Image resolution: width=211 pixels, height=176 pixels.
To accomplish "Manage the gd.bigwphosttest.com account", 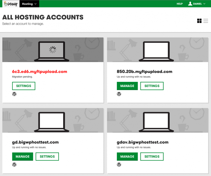I will point(23,157).
